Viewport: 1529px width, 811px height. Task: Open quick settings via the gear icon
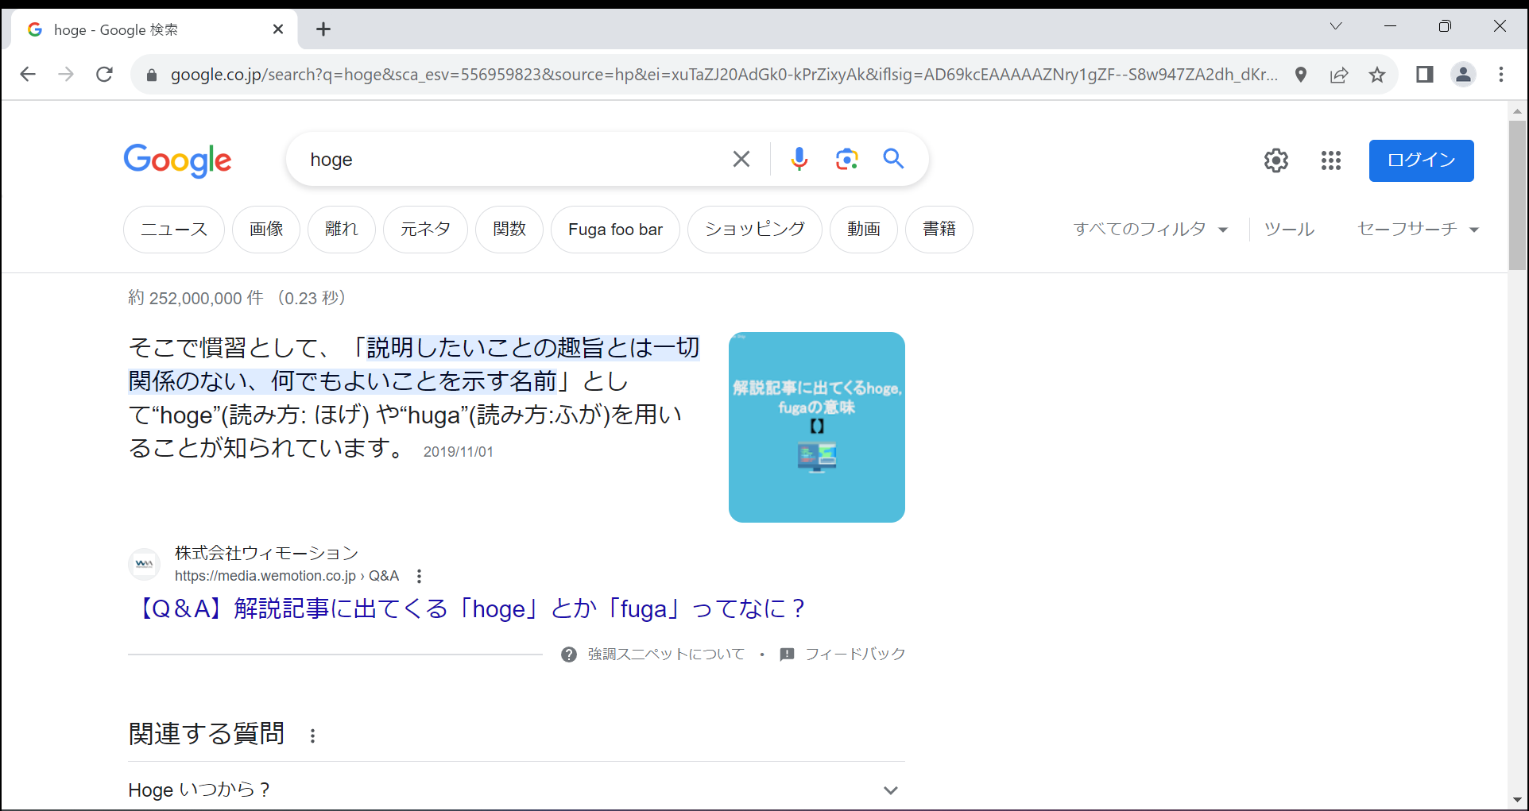1275,160
